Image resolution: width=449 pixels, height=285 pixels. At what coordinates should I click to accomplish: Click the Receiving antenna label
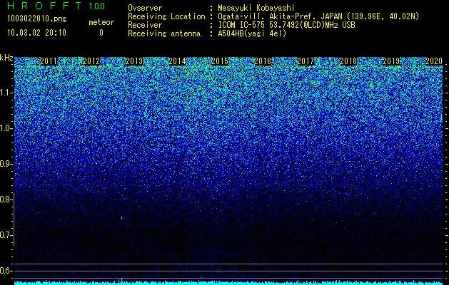point(164,33)
